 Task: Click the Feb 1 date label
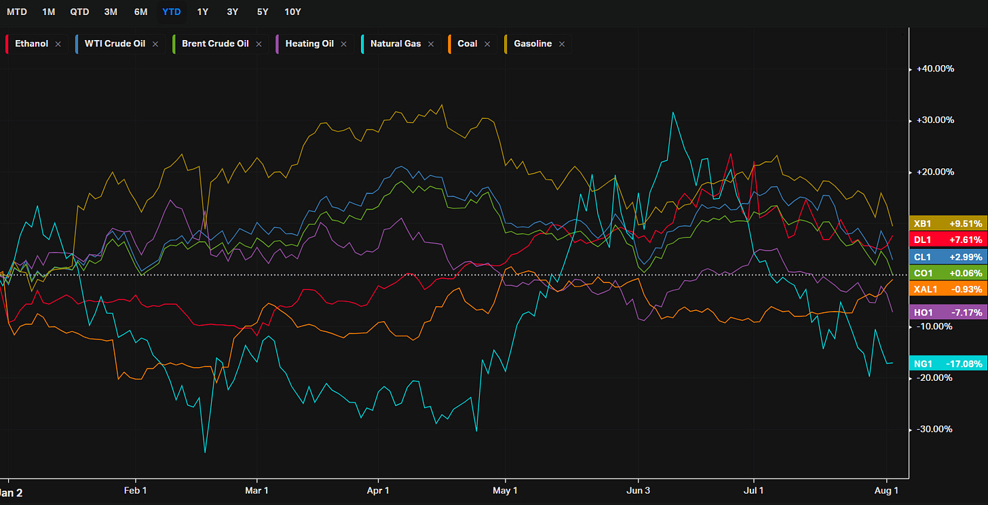coord(135,490)
